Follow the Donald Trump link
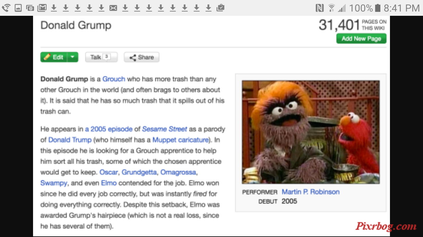The image size is (423, 237). click(70, 140)
